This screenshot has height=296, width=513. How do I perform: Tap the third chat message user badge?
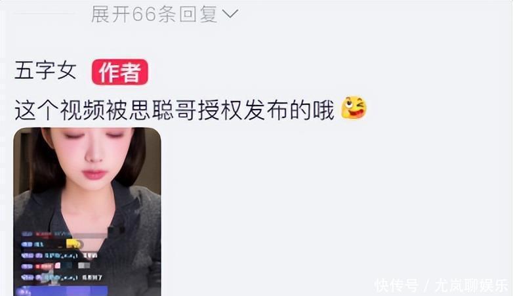coord(28,255)
